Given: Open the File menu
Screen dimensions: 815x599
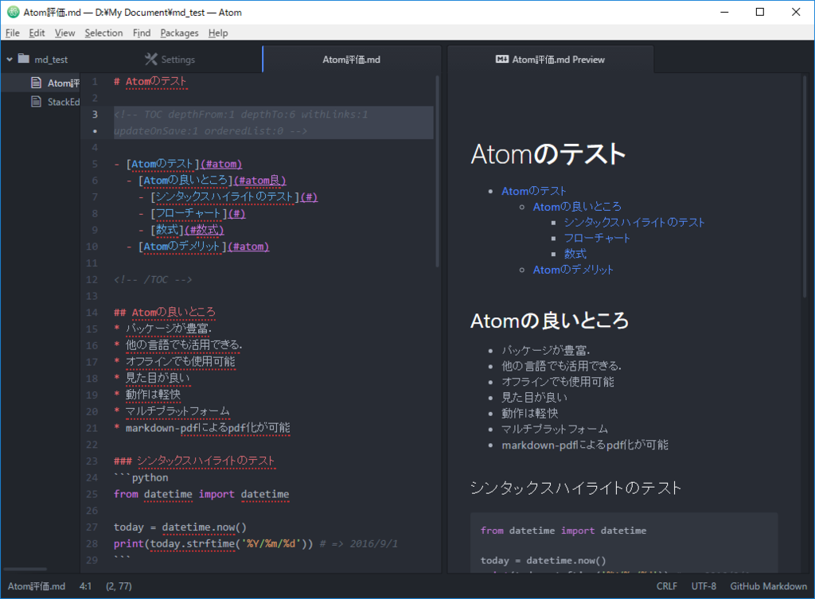Looking at the screenshot, I should [13, 33].
